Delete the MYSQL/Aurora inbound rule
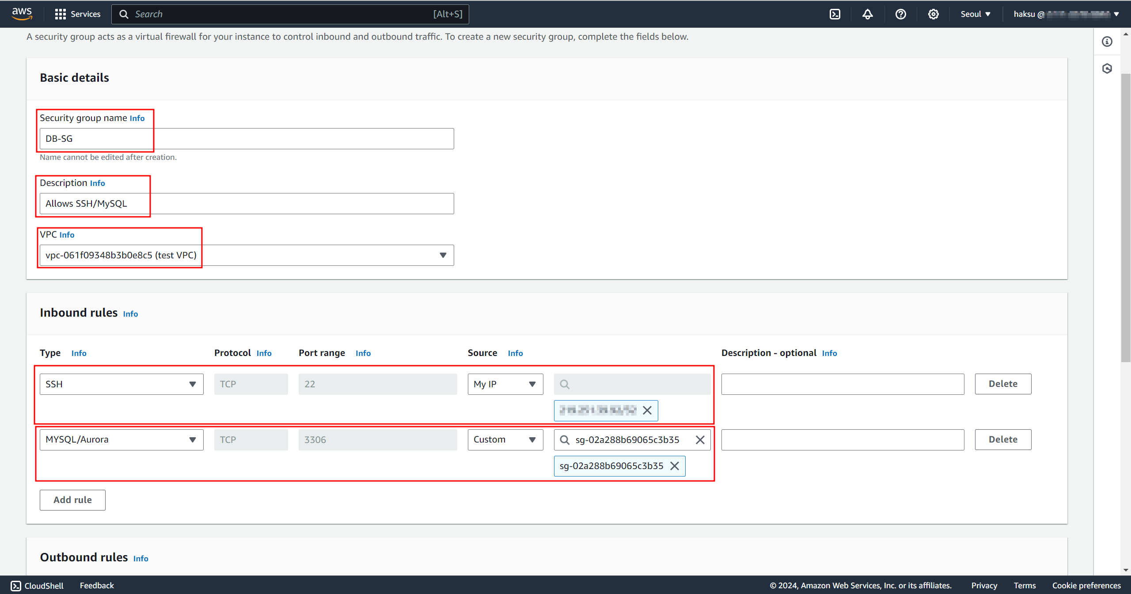The image size is (1131, 594). [1003, 440]
